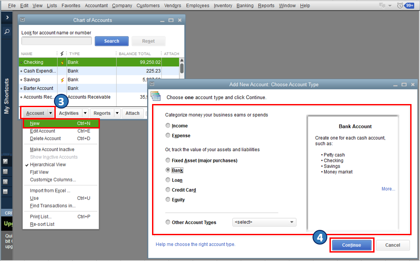Viewport: 420px width, 261px height.
Task: Select the Checking account row
Action: (99, 62)
